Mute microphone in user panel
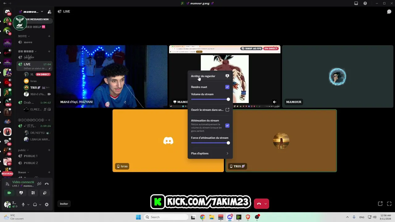 pos(23,204)
